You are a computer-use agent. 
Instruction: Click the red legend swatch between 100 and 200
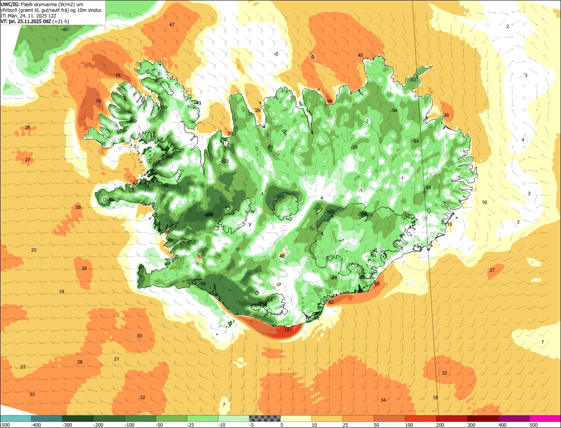tap(420, 418)
